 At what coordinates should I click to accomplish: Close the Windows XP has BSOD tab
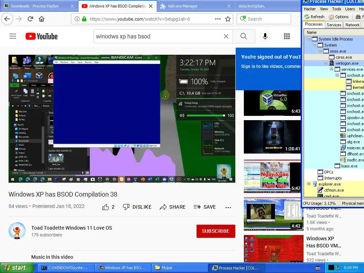point(151,6)
